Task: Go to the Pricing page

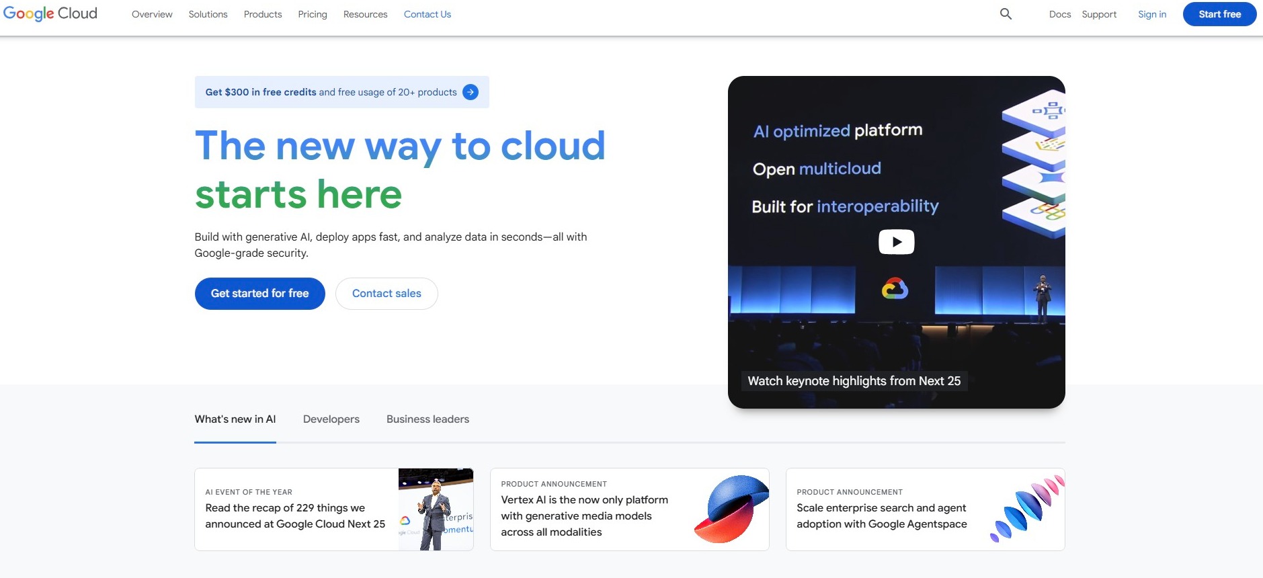Action: click(313, 14)
